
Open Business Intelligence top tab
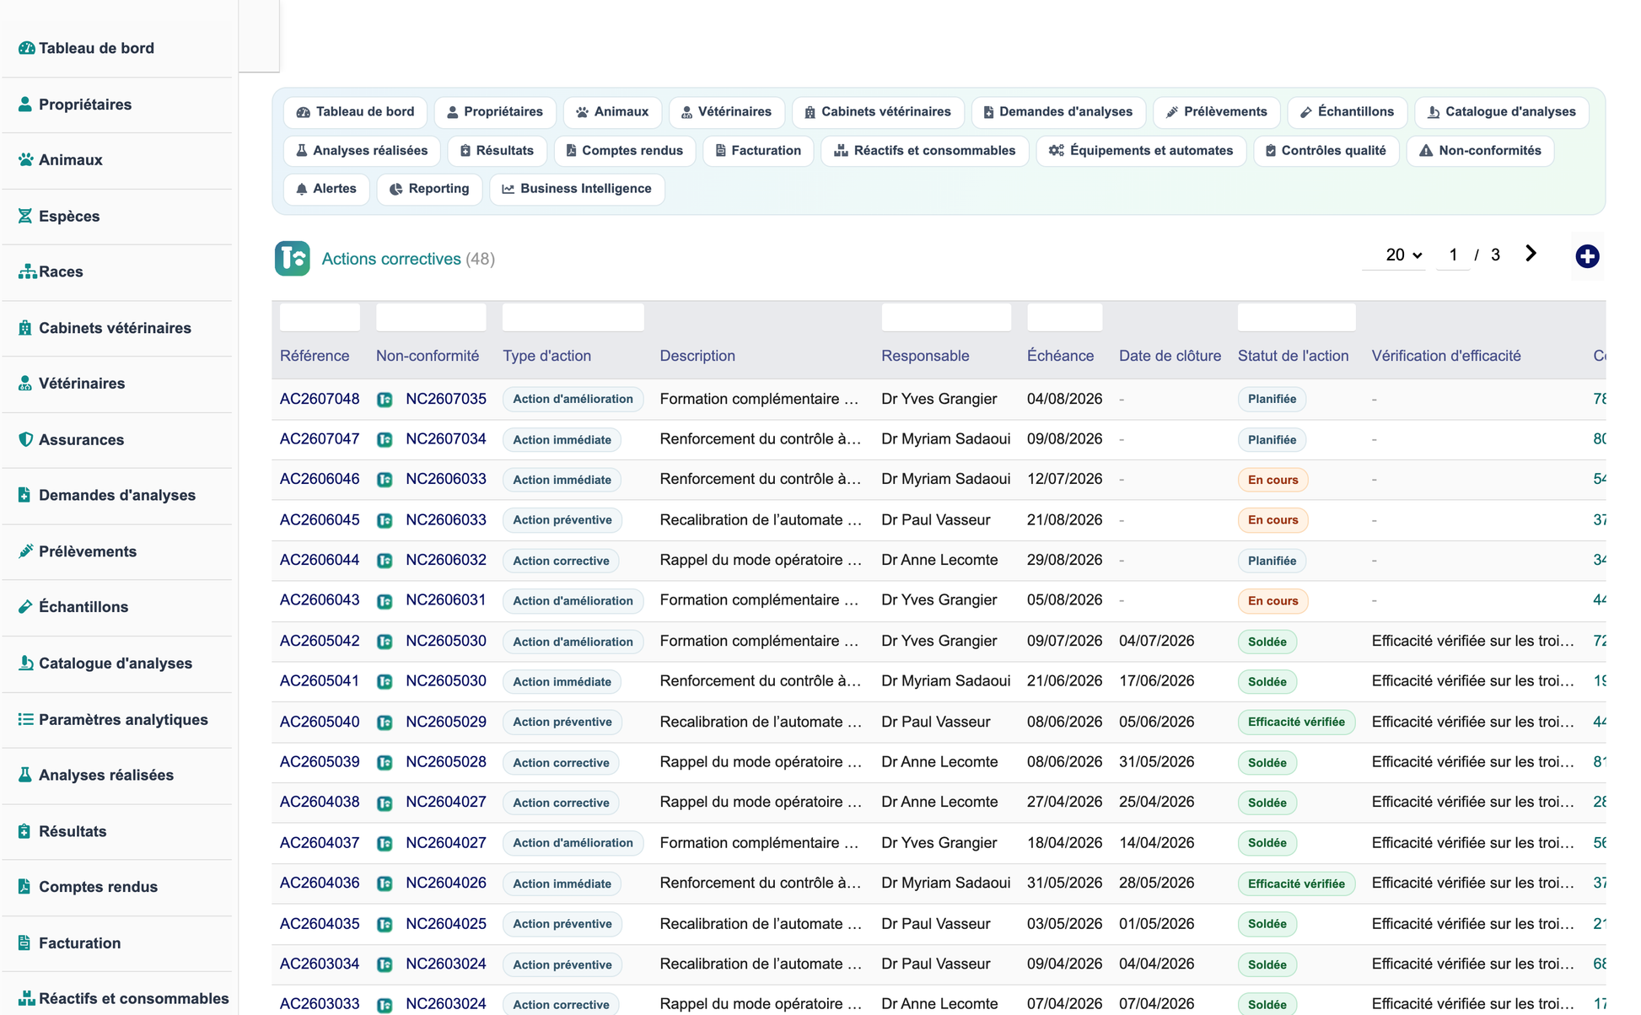[x=577, y=189]
